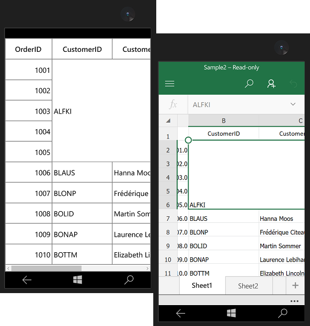
Task: Switch to the Sheet2 tab
Action: coord(248,286)
